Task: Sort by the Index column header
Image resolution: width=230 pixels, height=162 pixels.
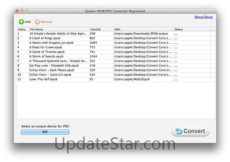Action: click(23, 29)
